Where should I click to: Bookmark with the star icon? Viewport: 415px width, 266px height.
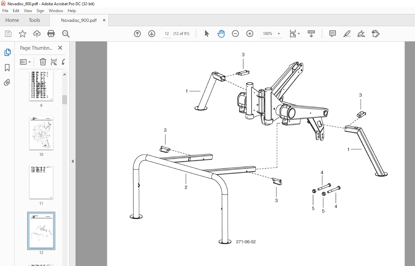(x=23, y=34)
